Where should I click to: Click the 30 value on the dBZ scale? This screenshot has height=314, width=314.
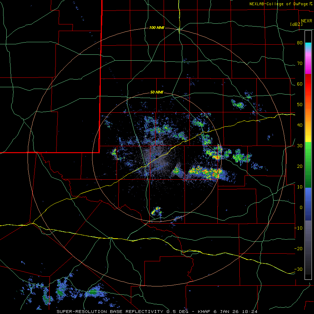tap(300, 146)
